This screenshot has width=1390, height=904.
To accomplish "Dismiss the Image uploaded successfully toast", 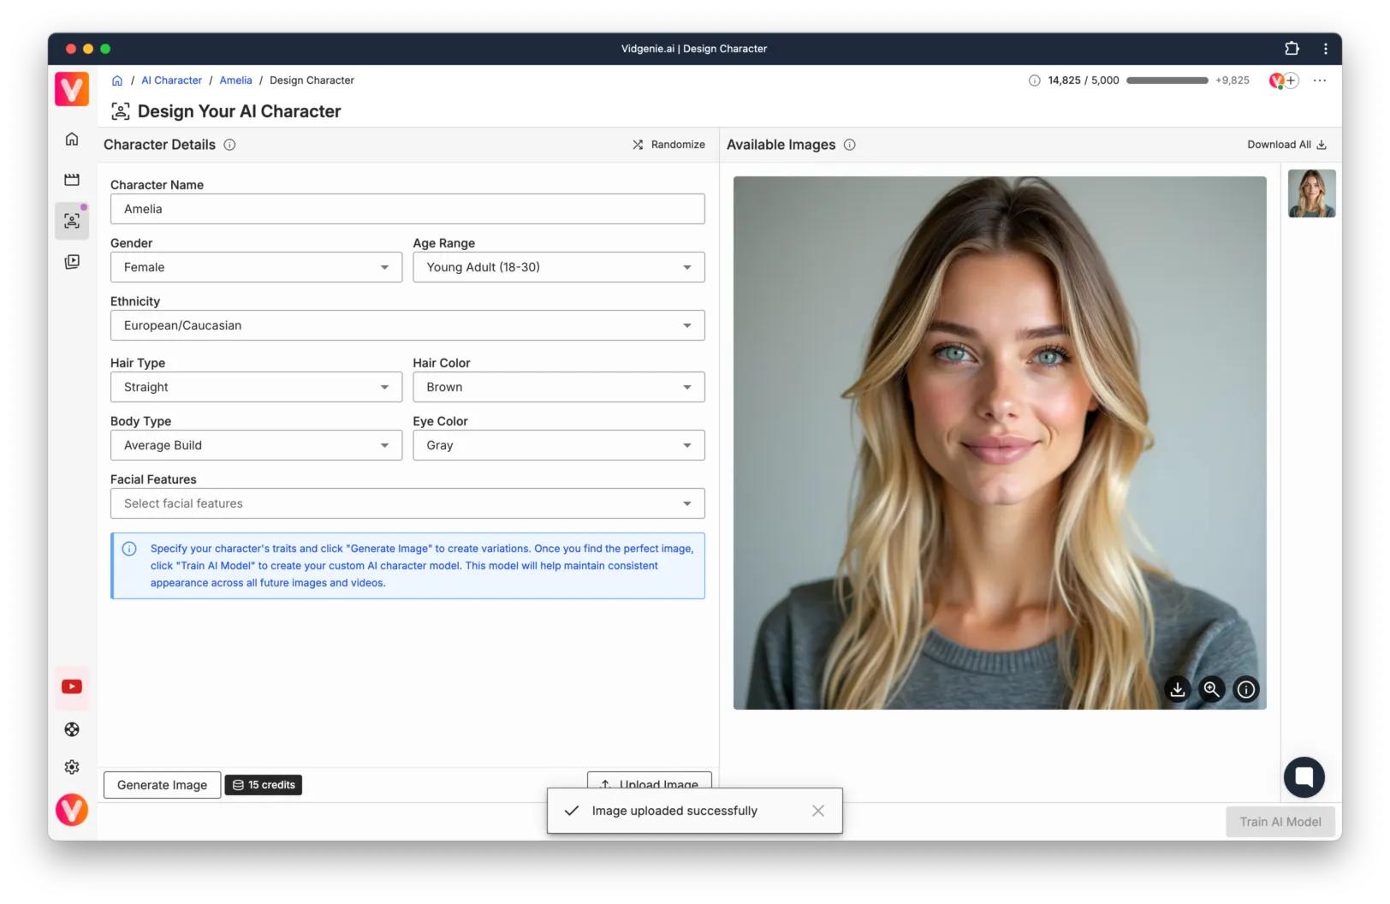I will click(x=818, y=811).
